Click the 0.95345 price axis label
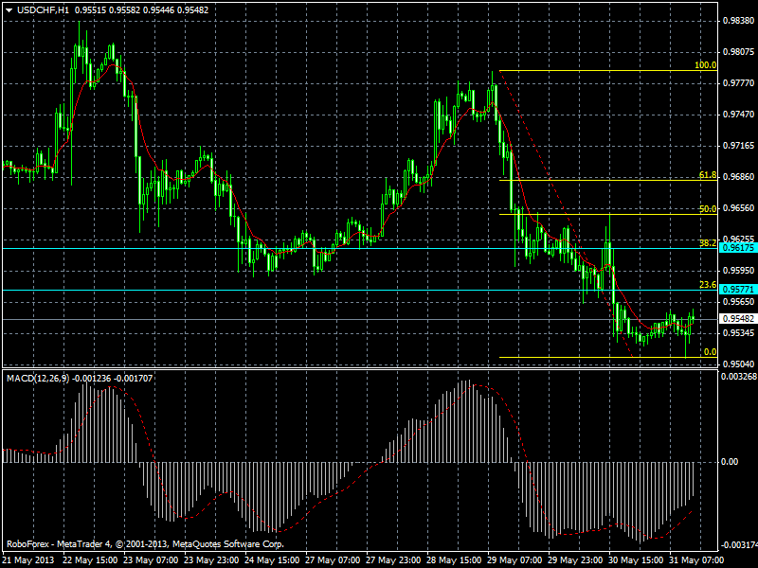758x568 pixels. point(738,333)
